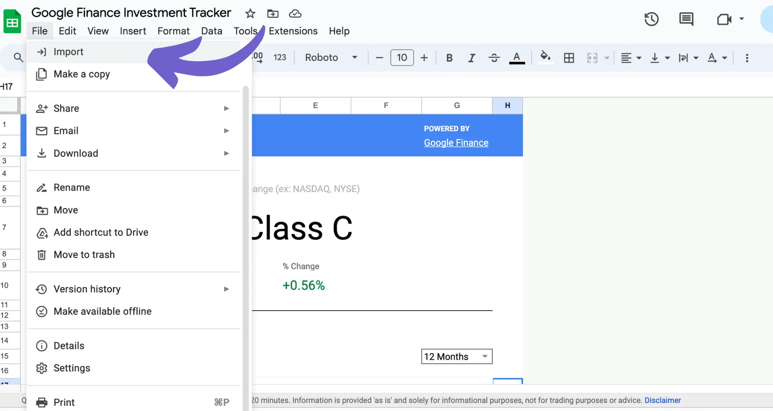Screen dimensions: 773x411
Task: Open the Extensions menu
Action: pyautogui.click(x=293, y=31)
